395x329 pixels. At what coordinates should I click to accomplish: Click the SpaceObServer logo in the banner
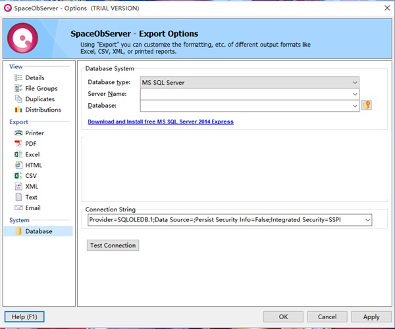[22, 38]
